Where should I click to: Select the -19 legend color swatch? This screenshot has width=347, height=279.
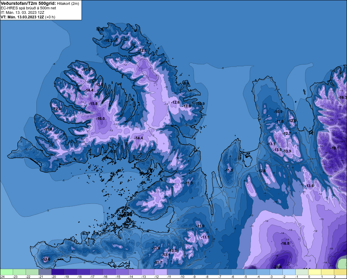tap(71, 272)
